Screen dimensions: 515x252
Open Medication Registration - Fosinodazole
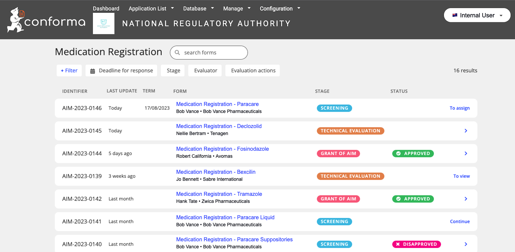(222, 149)
